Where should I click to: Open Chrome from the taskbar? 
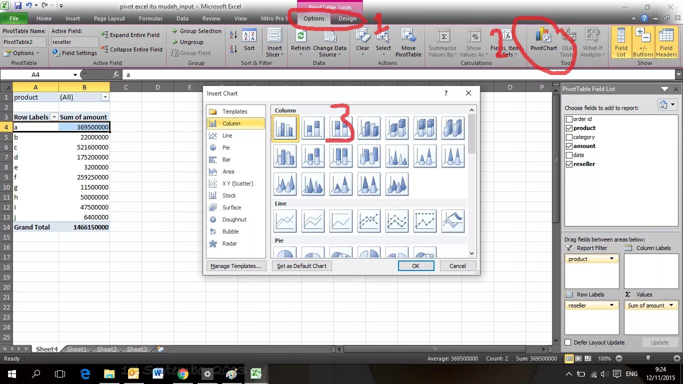[x=182, y=373]
